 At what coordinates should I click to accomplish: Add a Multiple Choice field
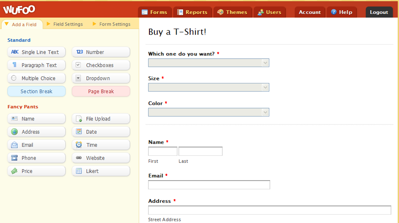36,78
